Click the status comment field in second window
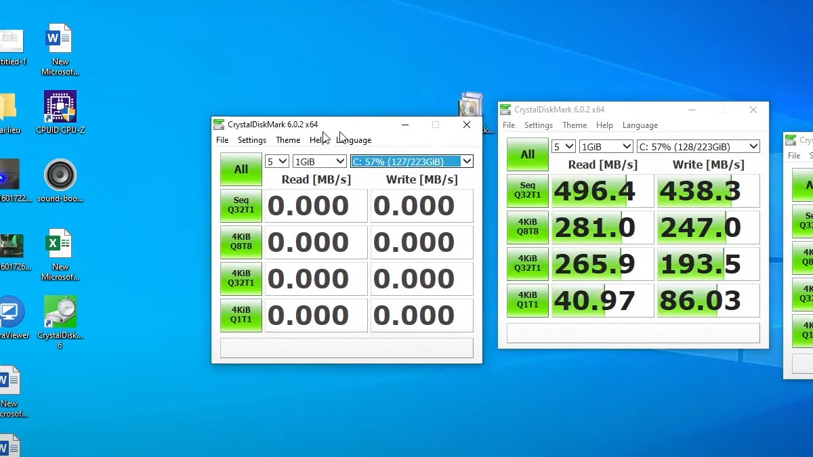The height and width of the screenshot is (457, 813). coord(633,332)
